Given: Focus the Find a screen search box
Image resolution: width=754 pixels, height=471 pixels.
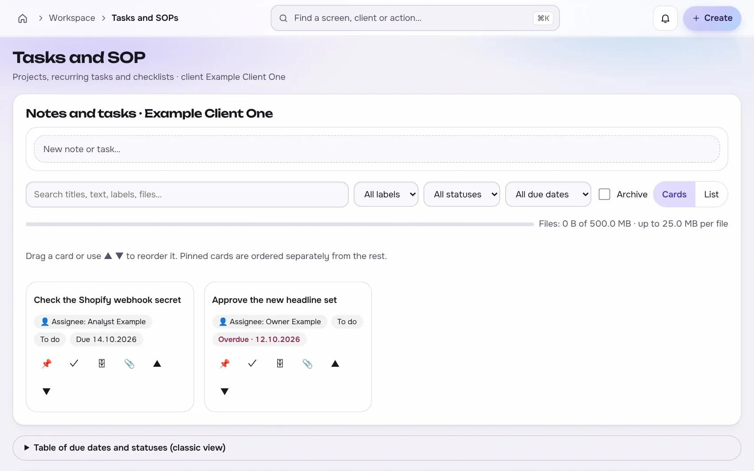Looking at the screenshot, I should tap(415, 18).
